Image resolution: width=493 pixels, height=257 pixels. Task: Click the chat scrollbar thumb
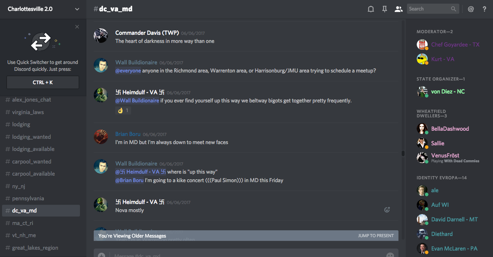click(x=403, y=153)
